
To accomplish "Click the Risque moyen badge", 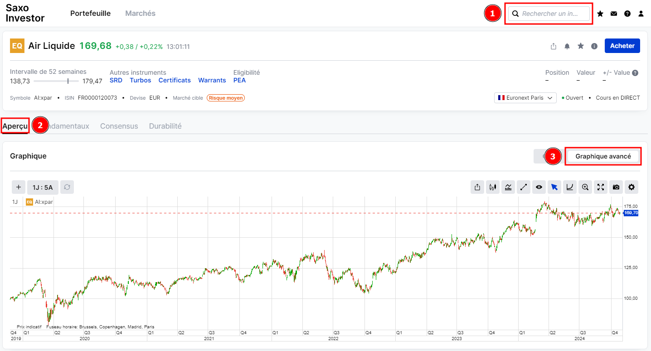I will 226,98.
